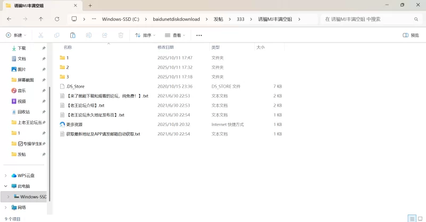Open the 排序 sort dropdown
This screenshot has width=426, height=222.
point(145,35)
